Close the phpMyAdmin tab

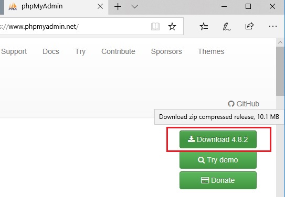(x=100, y=7)
